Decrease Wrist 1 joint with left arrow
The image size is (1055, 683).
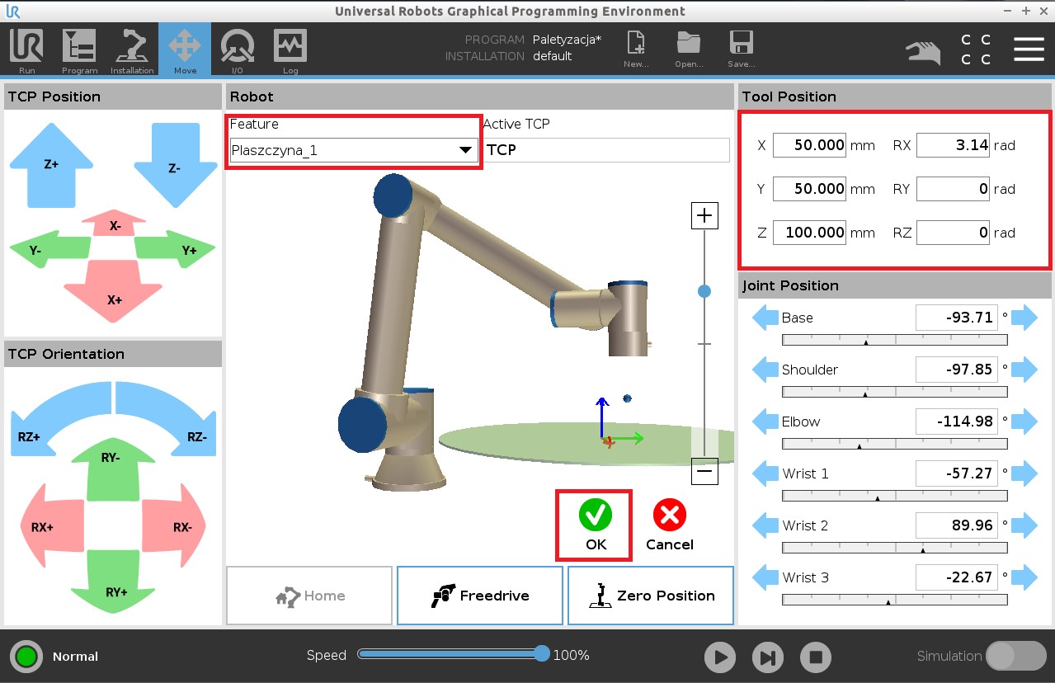[x=765, y=473]
